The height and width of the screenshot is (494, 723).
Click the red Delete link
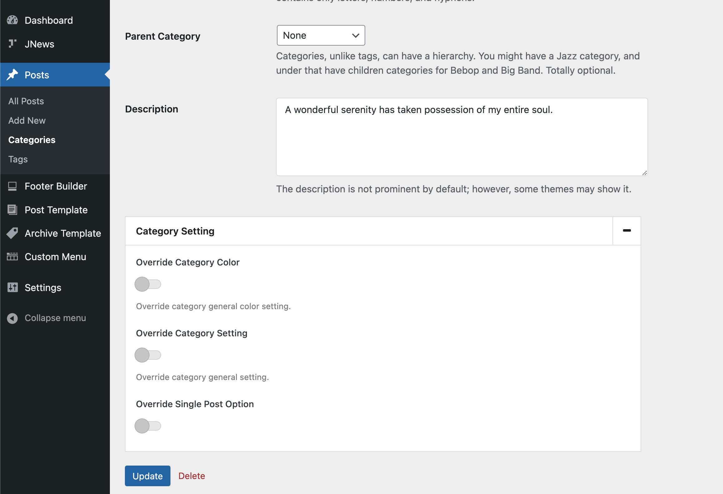click(x=192, y=476)
